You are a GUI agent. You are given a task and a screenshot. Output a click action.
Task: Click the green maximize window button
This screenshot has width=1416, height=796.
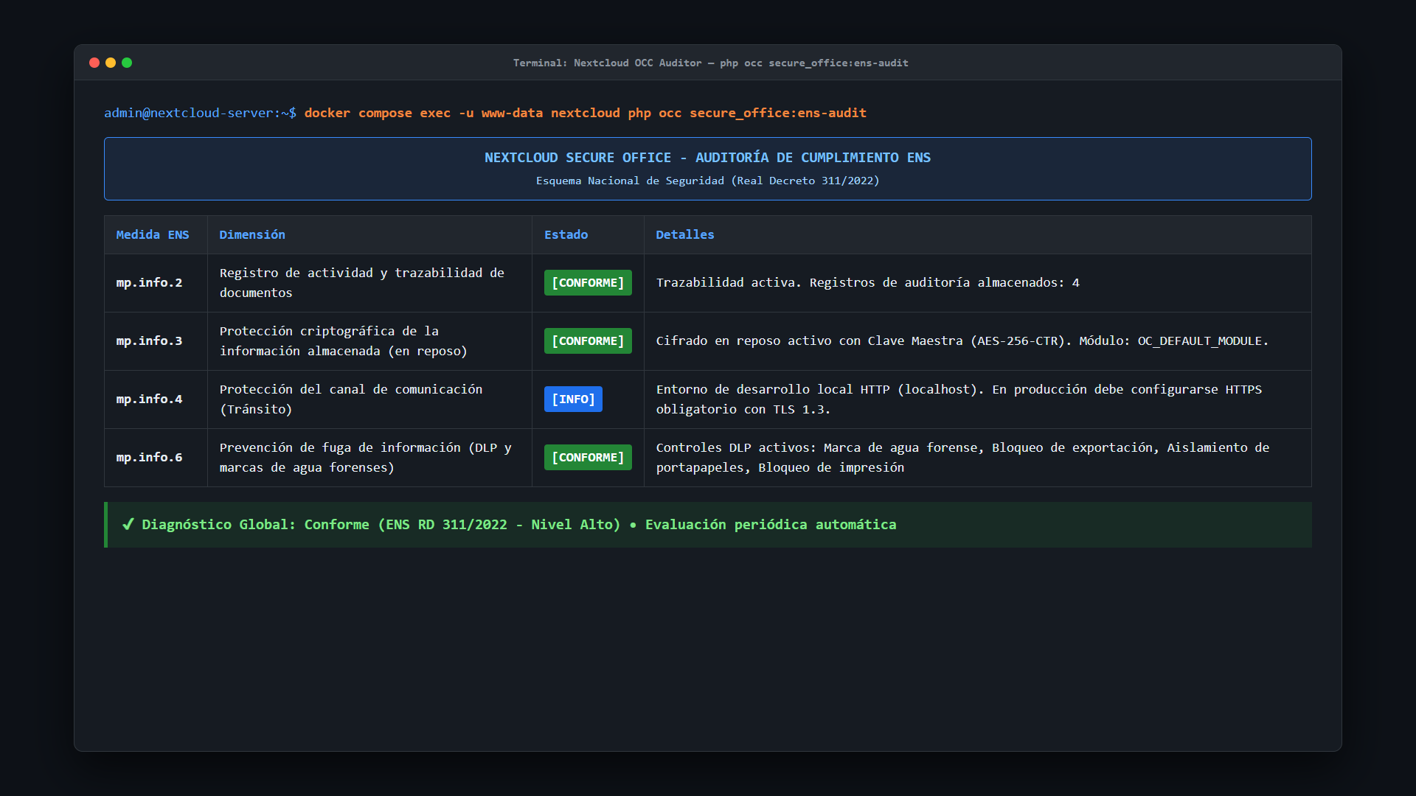click(127, 63)
